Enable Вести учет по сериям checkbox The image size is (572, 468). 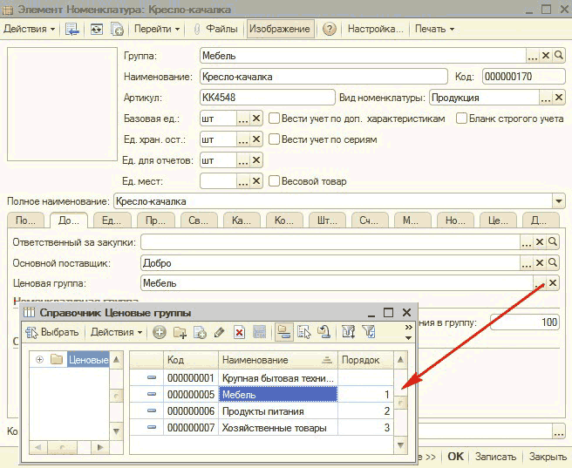(274, 139)
